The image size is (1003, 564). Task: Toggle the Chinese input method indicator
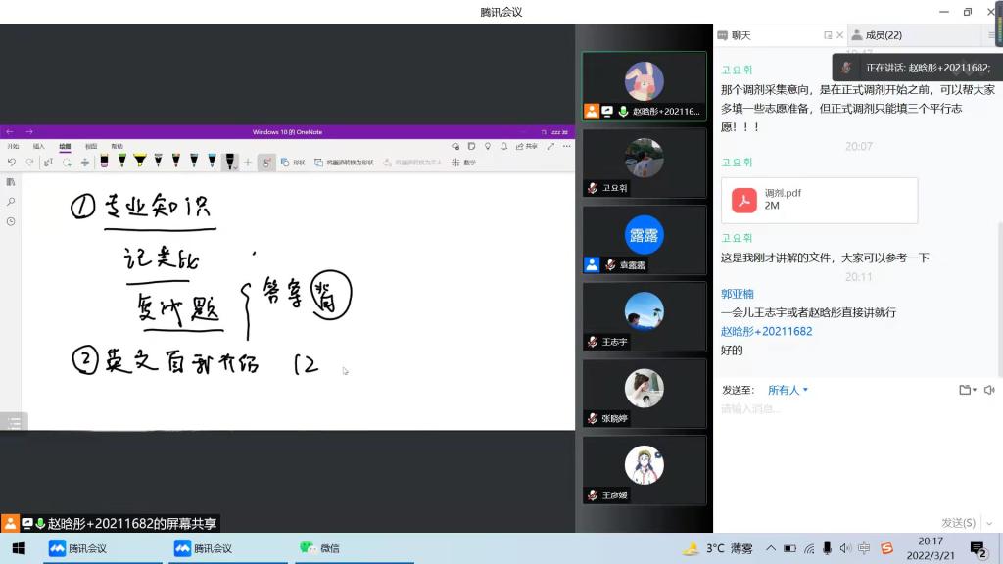(x=864, y=548)
